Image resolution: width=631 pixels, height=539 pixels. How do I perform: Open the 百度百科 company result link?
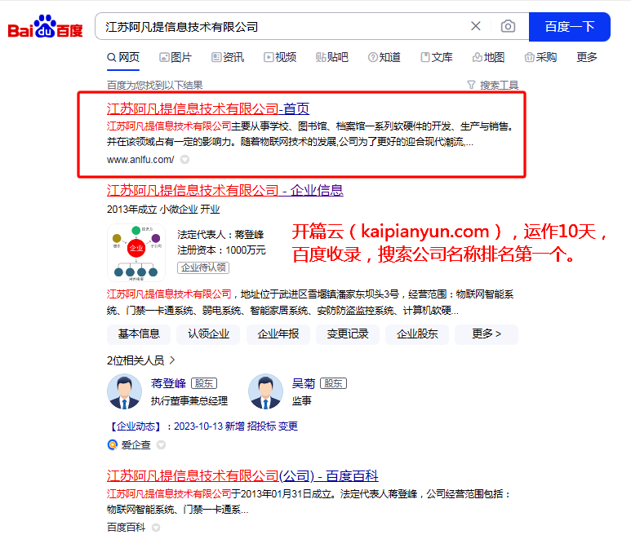click(242, 475)
